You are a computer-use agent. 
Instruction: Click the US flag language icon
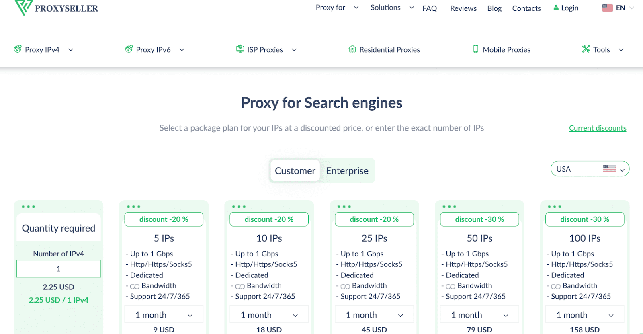607,8
